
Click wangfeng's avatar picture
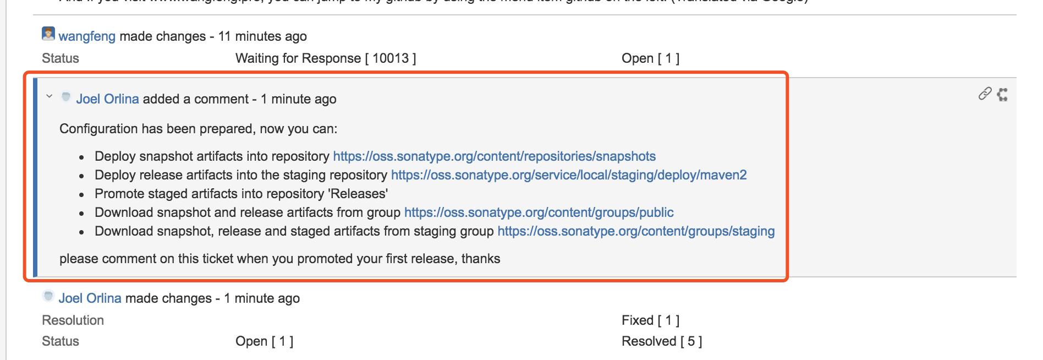(x=48, y=34)
